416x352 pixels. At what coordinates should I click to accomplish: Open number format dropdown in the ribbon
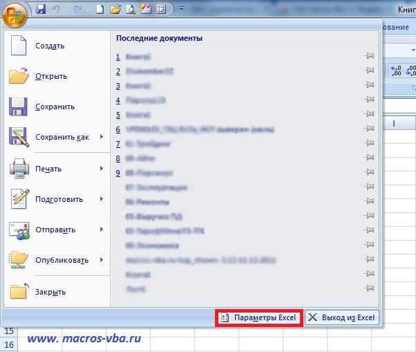point(413,50)
